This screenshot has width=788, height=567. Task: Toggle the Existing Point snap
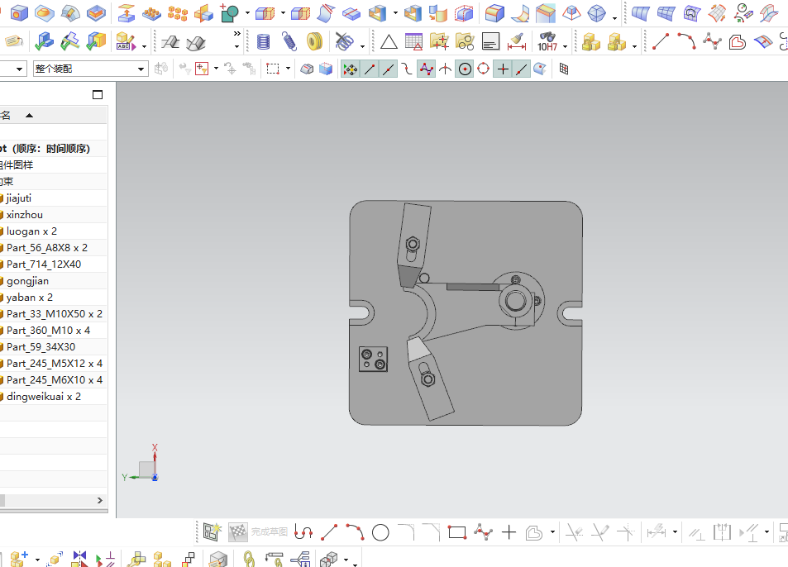coord(503,69)
